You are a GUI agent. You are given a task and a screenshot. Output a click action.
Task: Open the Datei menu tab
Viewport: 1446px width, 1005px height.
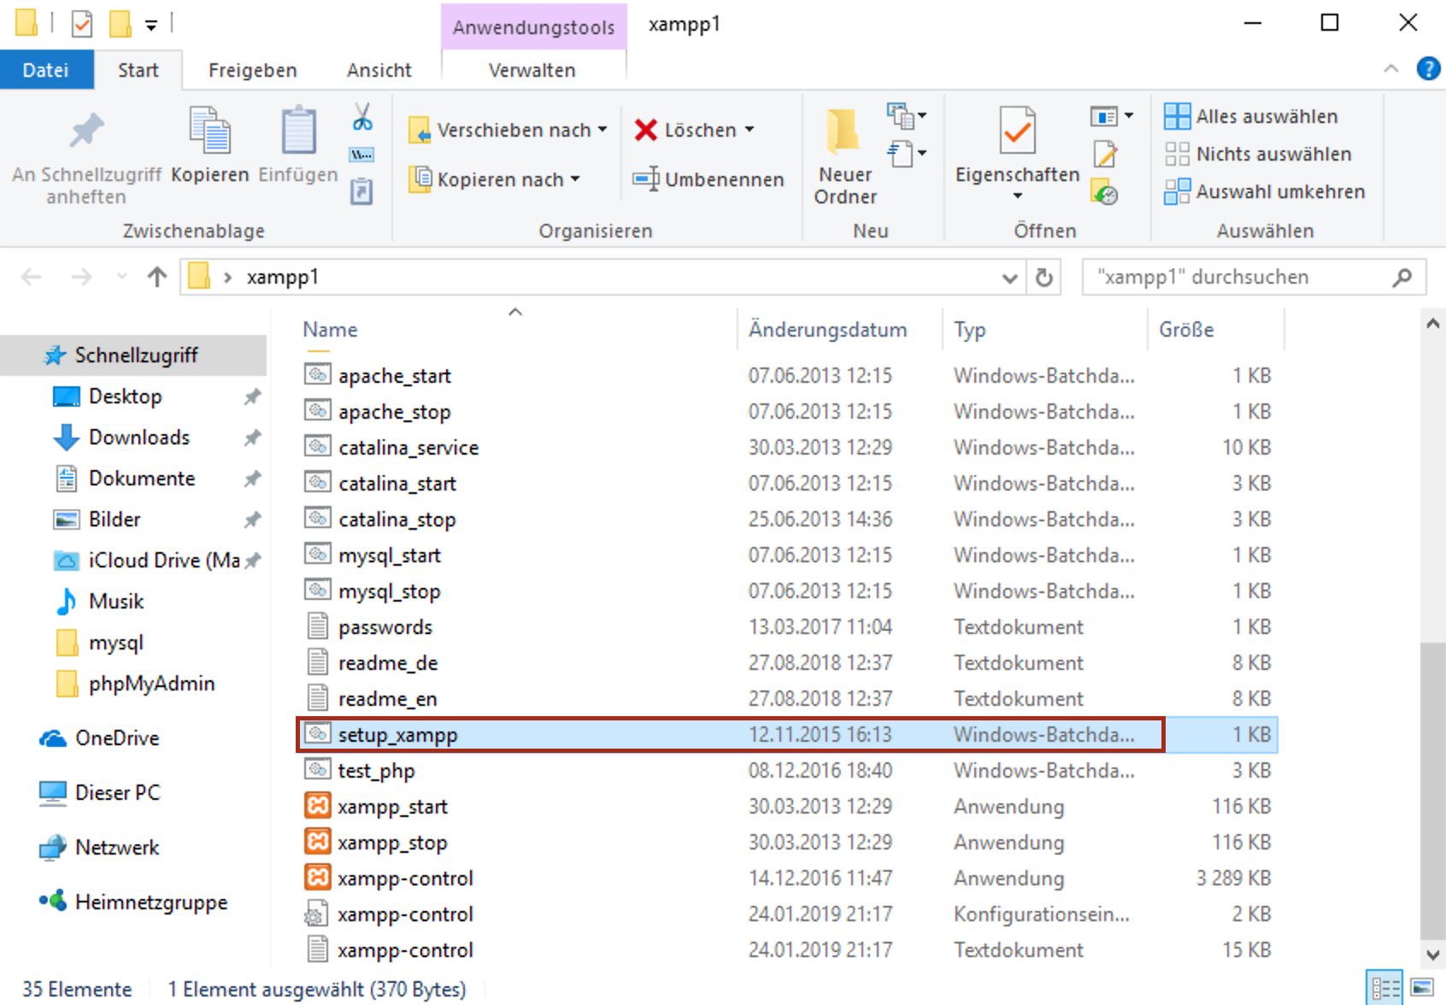coord(46,70)
